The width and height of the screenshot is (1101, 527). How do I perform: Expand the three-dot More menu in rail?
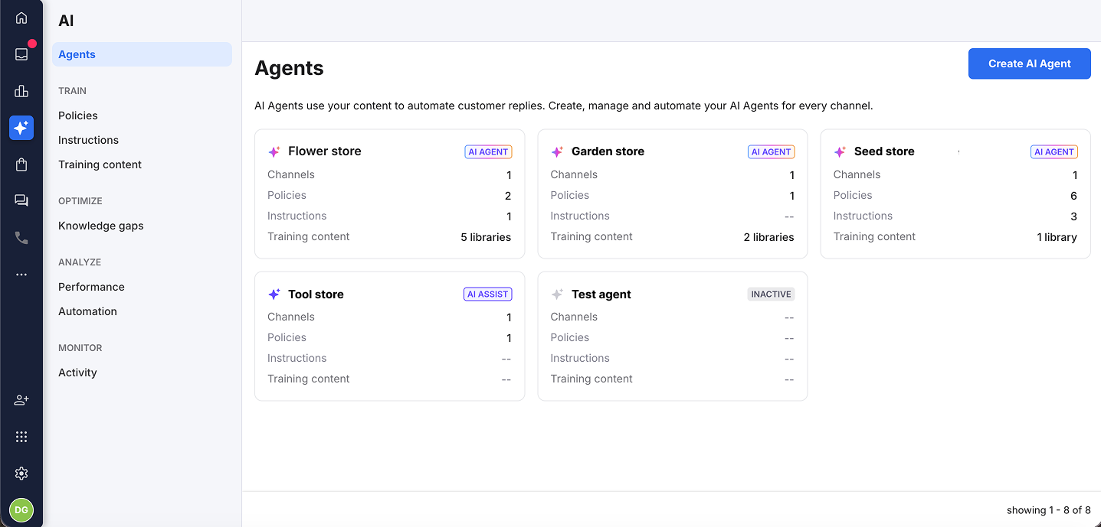click(21, 275)
